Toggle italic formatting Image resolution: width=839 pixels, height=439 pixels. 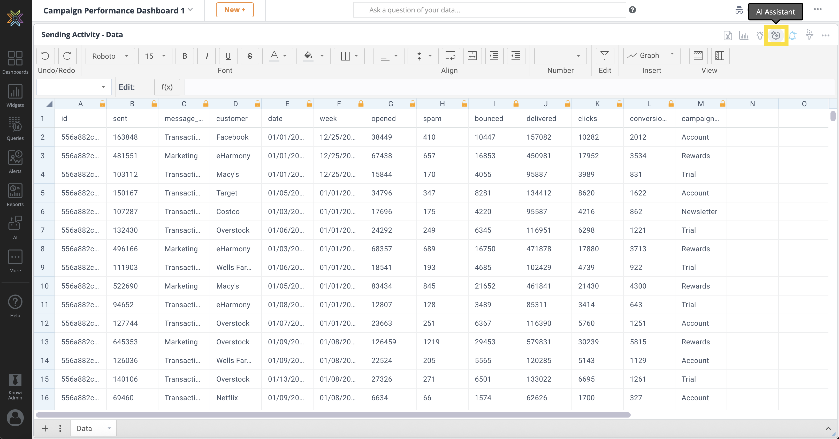[x=207, y=56]
